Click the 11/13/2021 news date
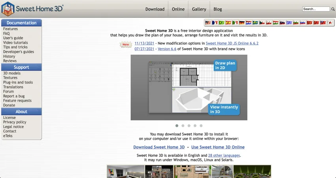Image resolution: width=336 pixels, height=178 pixels. click(x=144, y=44)
